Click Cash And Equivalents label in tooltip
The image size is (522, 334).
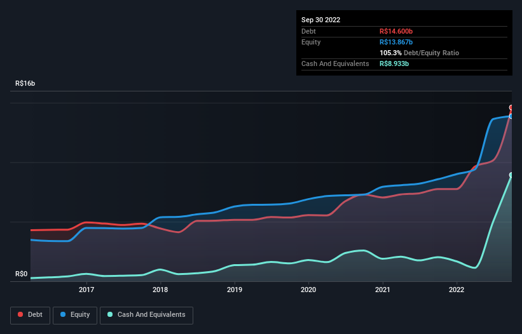[x=335, y=63]
